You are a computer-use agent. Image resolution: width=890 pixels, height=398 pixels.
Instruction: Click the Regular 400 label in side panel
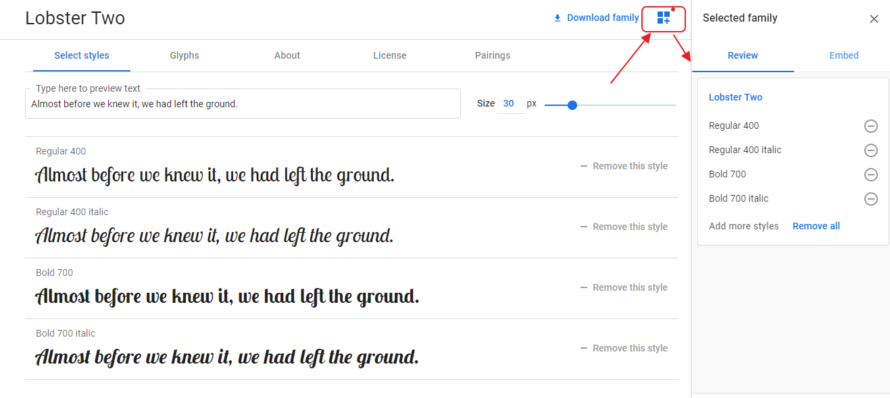(x=734, y=125)
